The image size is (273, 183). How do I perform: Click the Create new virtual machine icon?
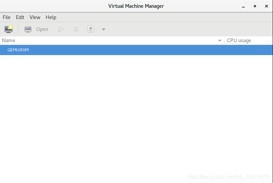[9, 29]
